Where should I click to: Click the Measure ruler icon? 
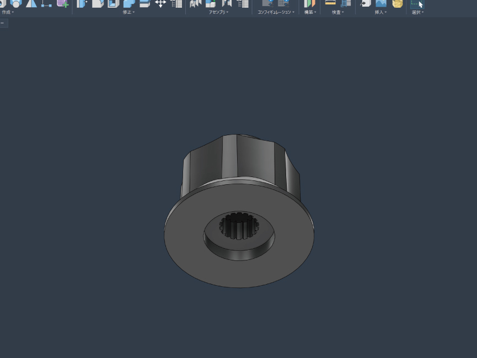pos(330,3)
